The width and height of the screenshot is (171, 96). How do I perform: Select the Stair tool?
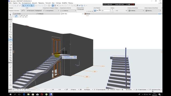tap(10, 37)
